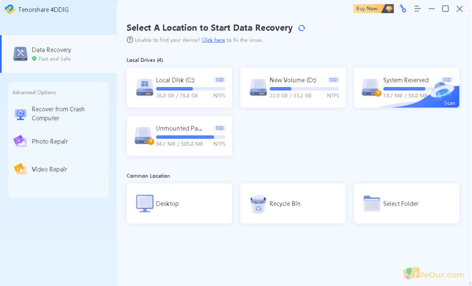Viewport: 472px width, 286px height.
Task: Select the Data Recovery sidebar item
Action: (51, 54)
